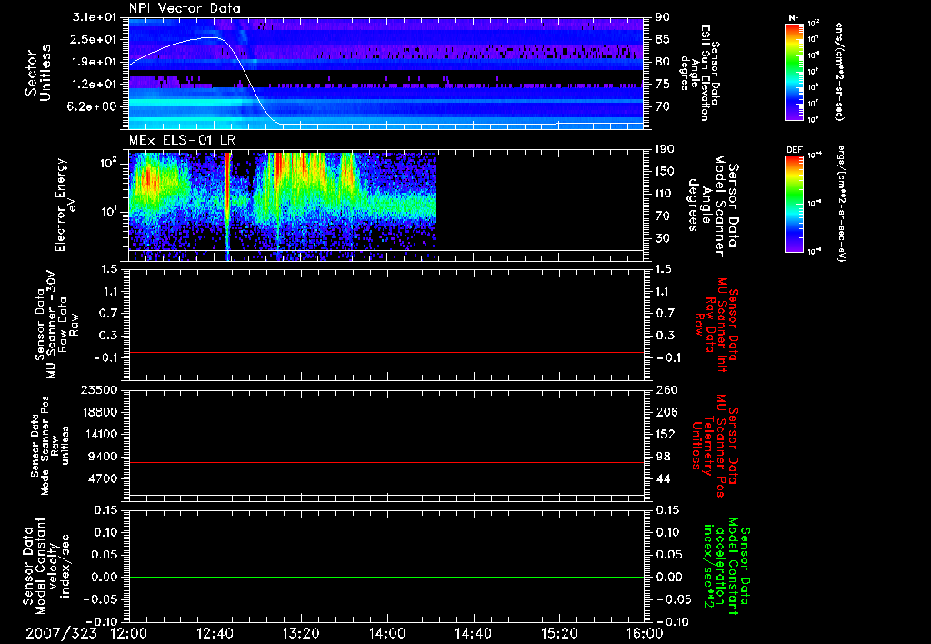Click the white sun elevation curve peak
931x644 pixels.
pos(211,37)
